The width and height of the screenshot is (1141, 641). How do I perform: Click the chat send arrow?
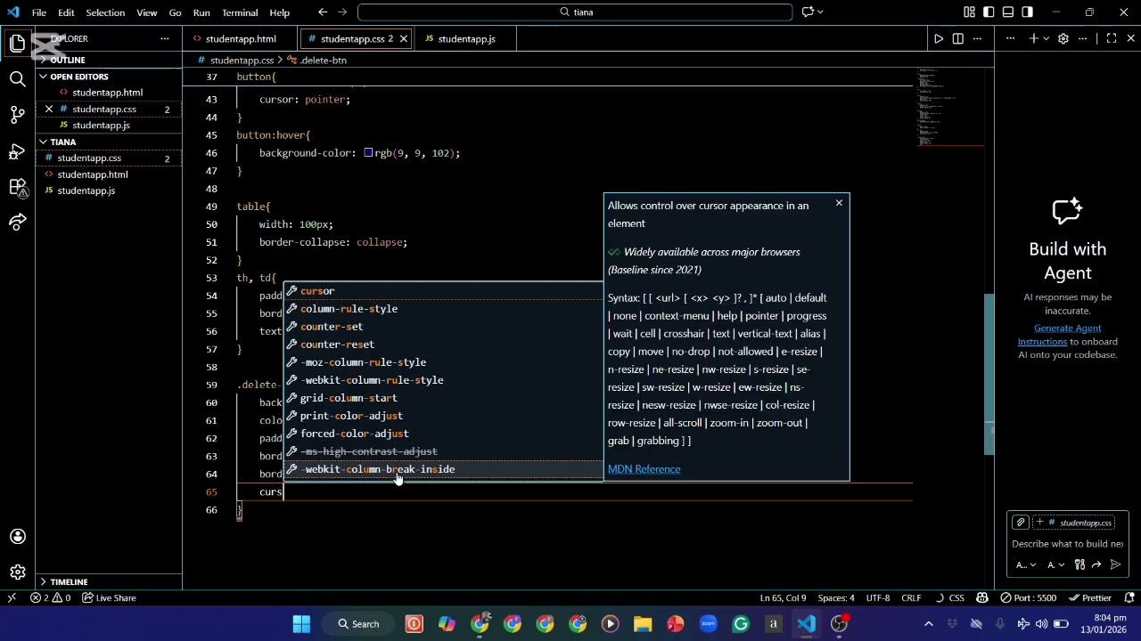pyautogui.click(x=1115, y=564)
